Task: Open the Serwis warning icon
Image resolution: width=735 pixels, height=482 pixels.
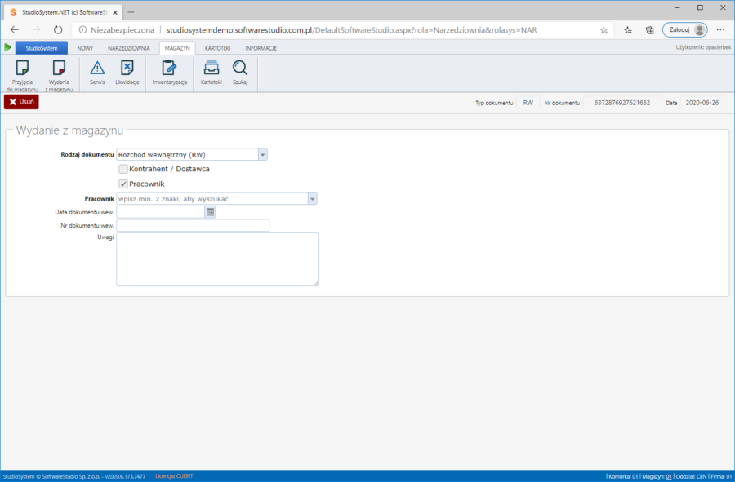Action: point(97,69)
